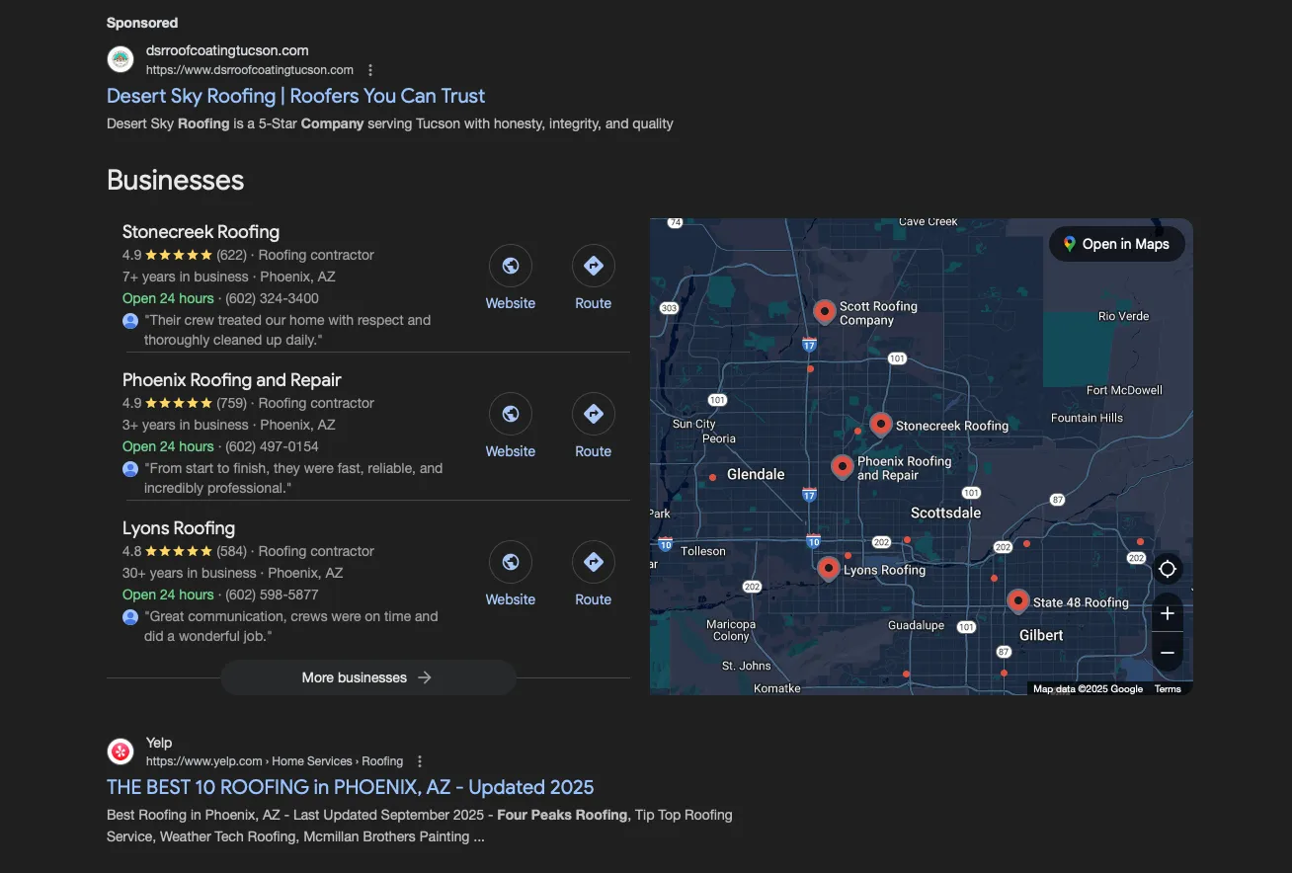The image size is (1292, 873).
Task: Get route to Lyons Roofing
Action: tap(594, 562)
